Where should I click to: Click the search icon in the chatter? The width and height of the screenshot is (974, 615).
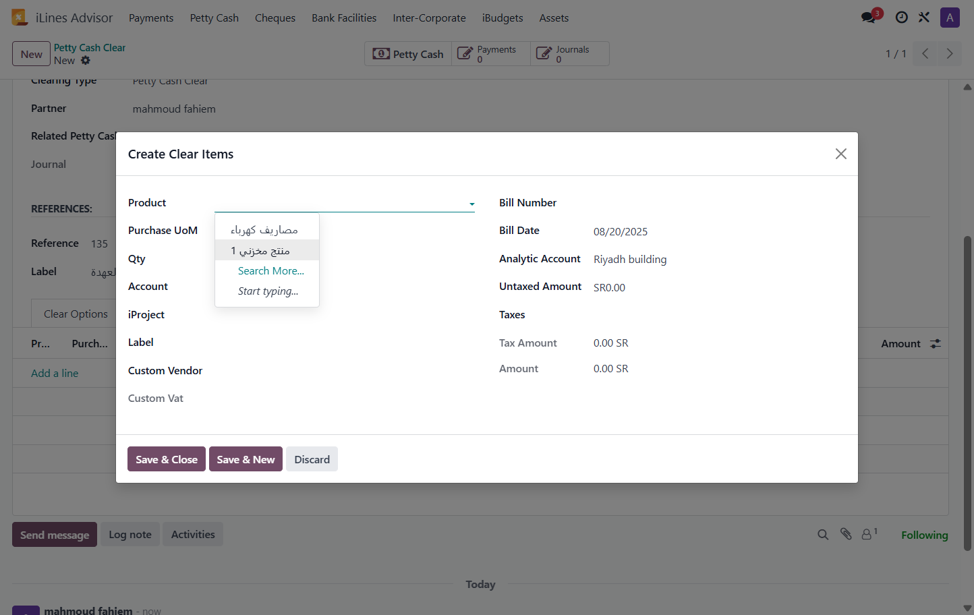[823, 535]
